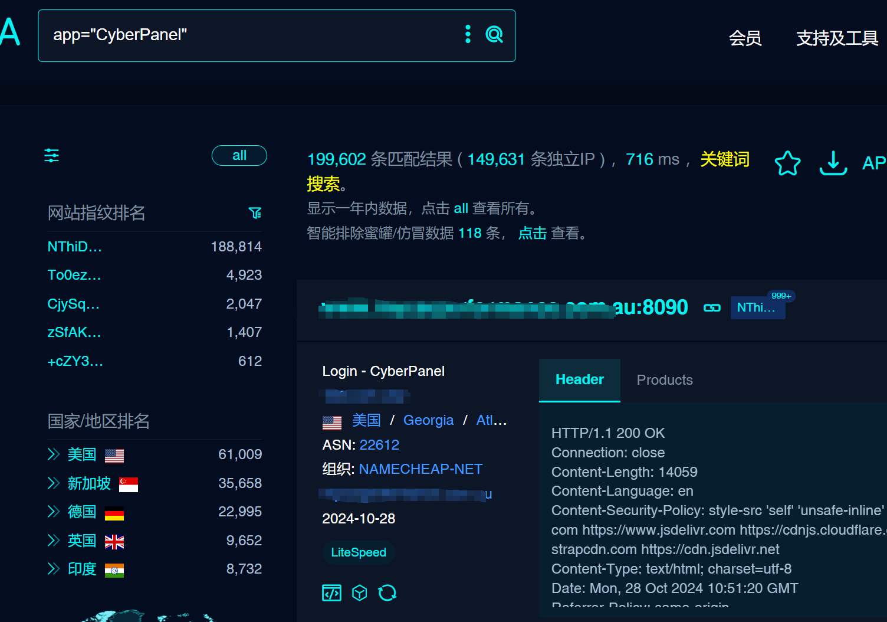Click the AP link beside download icon
887x622 pixels.
(x=874, y=163)
